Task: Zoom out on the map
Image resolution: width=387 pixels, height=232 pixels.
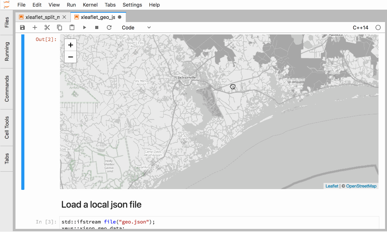Action: click(70, 57)
